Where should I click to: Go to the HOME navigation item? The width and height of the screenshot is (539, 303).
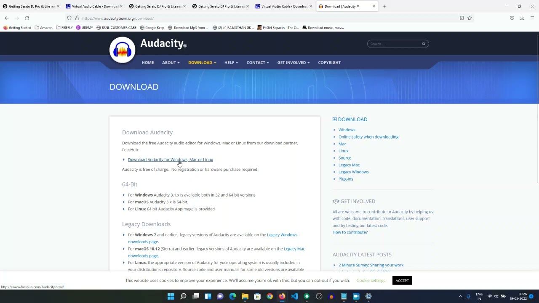[x=148, y=63]
